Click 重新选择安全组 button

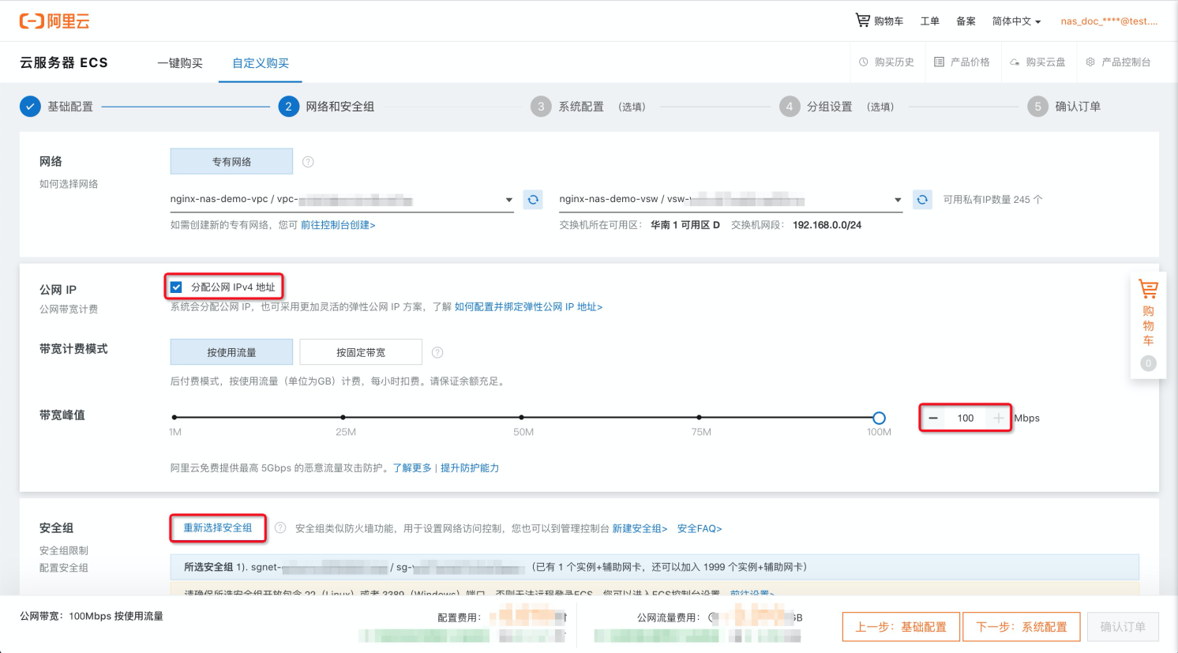218,527
